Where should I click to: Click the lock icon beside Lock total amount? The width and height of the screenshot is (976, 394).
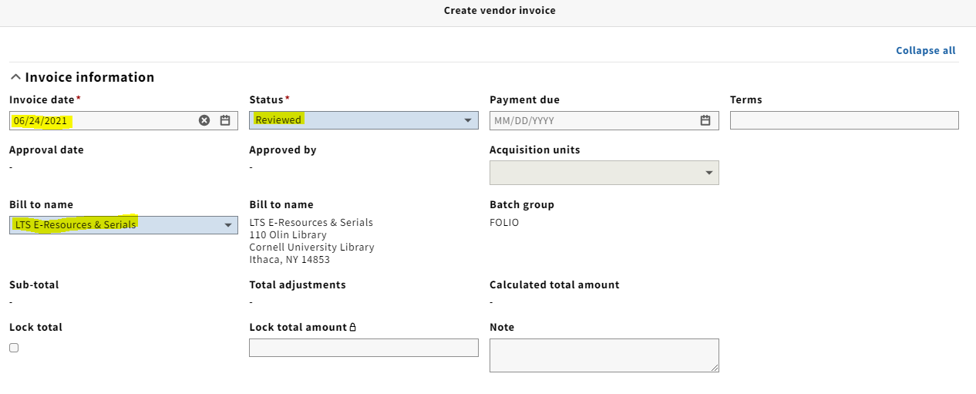(x=353, y=328)
